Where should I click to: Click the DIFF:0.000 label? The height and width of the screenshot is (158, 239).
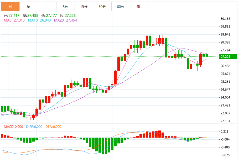(x=34, y=127)
